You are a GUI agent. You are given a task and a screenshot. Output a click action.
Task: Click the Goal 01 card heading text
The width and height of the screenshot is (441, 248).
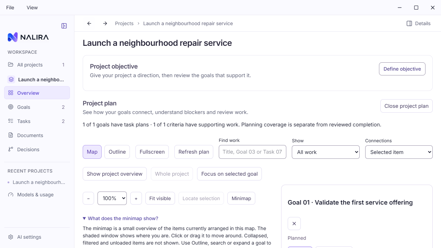click(350, 203)
